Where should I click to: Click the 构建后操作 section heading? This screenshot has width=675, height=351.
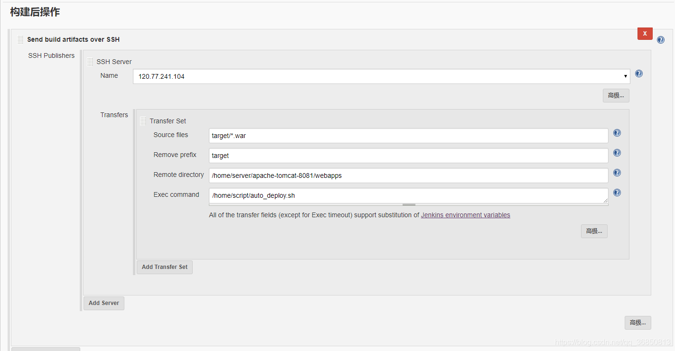[x=35, y=12]
